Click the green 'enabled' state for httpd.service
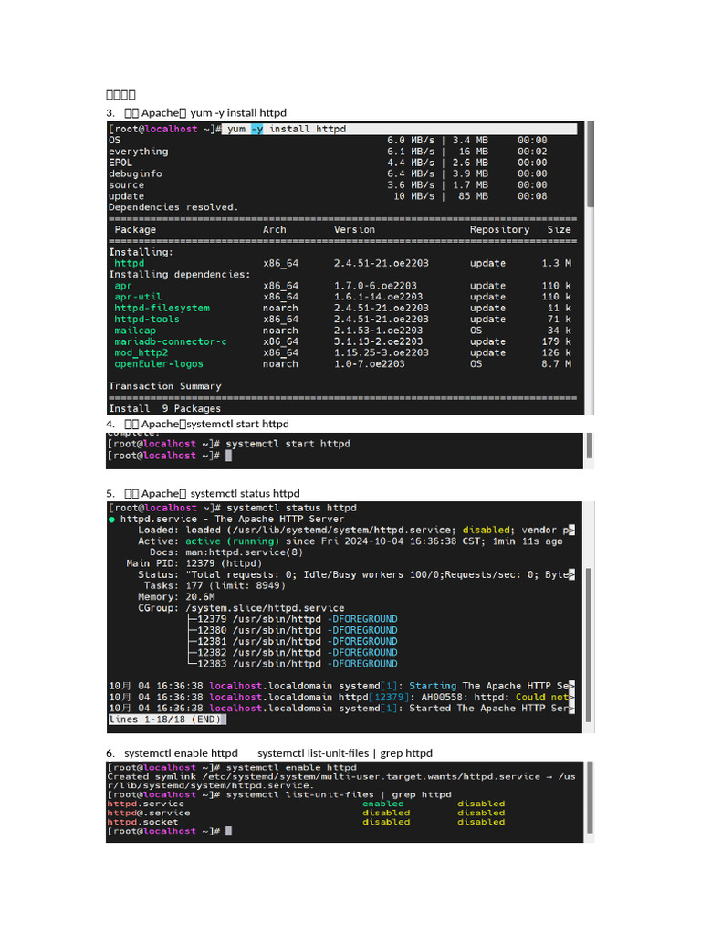 click(383, 804)
